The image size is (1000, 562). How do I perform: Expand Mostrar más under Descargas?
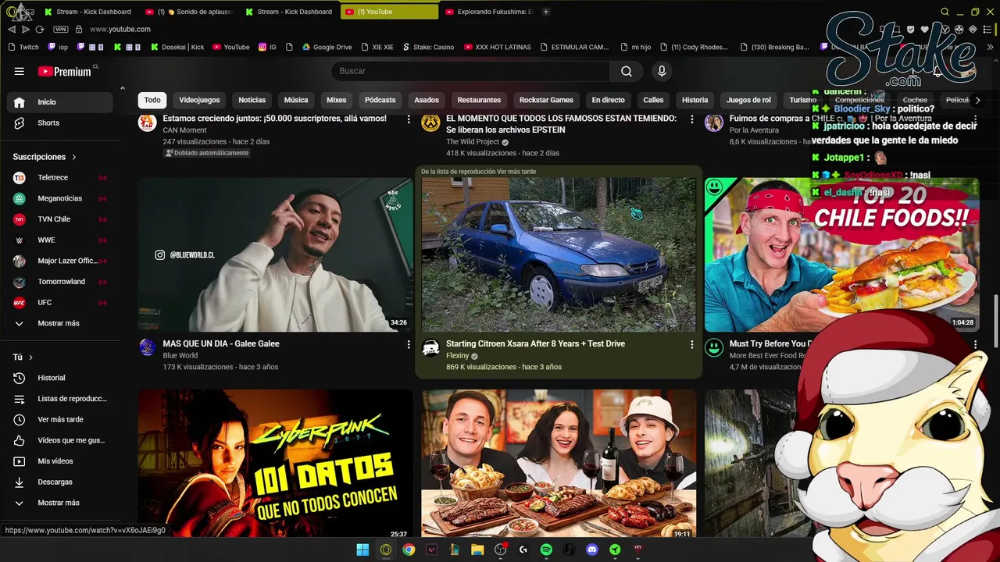[60, 503]
